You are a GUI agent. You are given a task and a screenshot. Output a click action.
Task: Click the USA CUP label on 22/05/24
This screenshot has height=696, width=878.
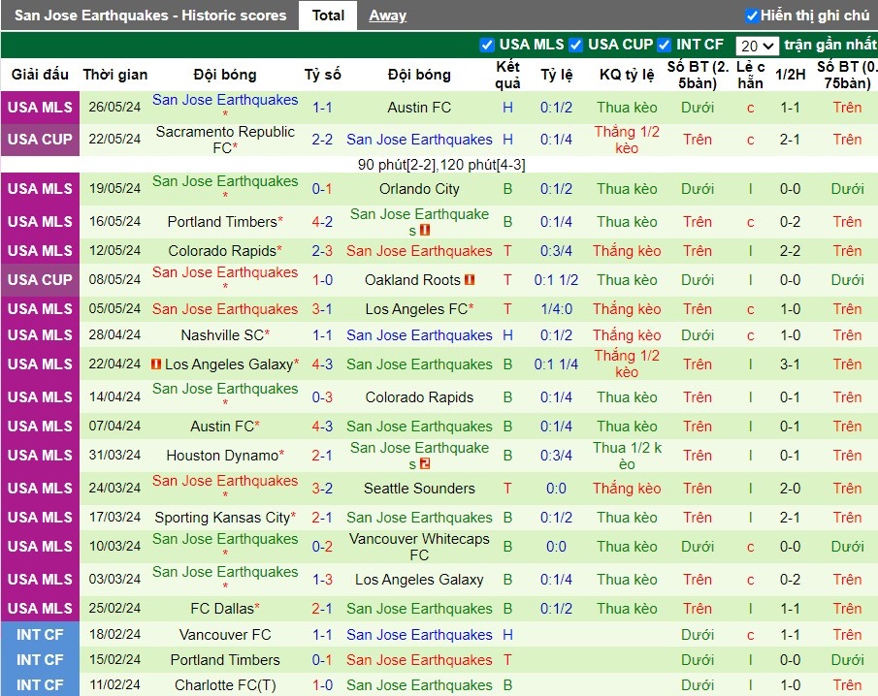point(40,140)
